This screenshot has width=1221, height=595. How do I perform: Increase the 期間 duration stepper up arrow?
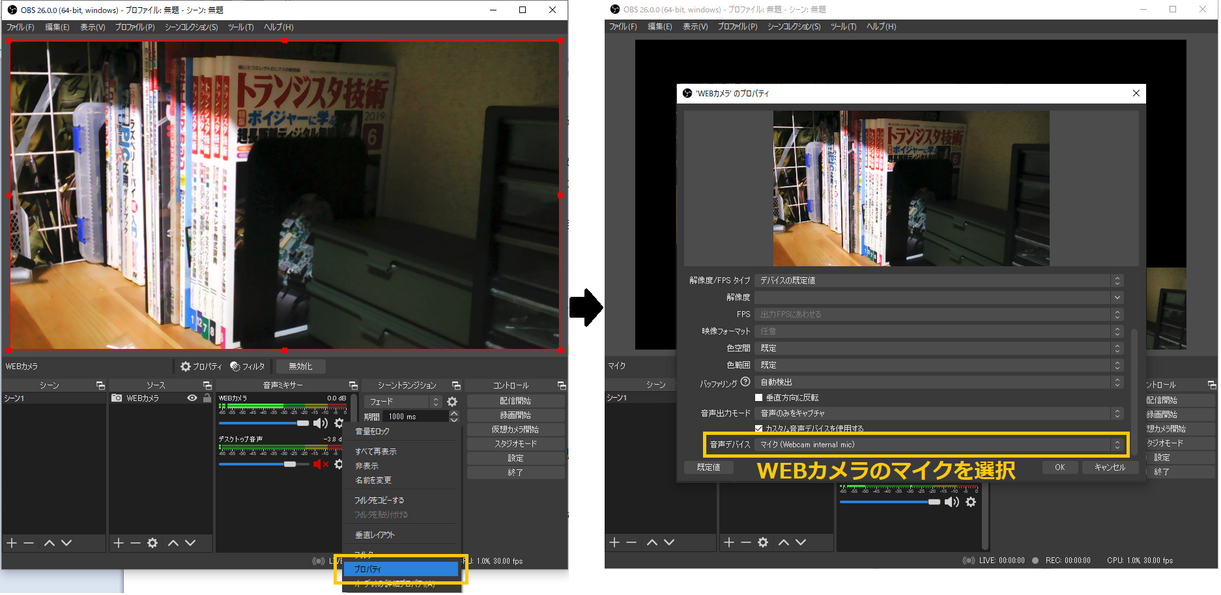[x=454, y=413]
